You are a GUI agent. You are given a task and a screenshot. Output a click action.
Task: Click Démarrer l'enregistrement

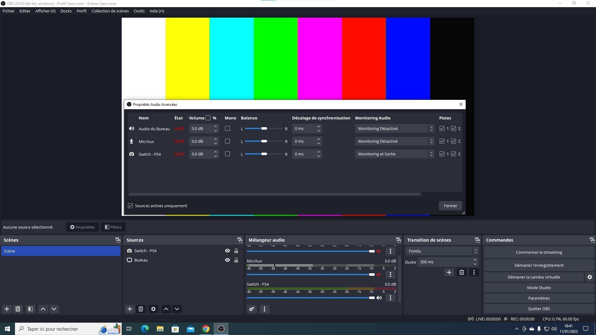coord(539,265)
